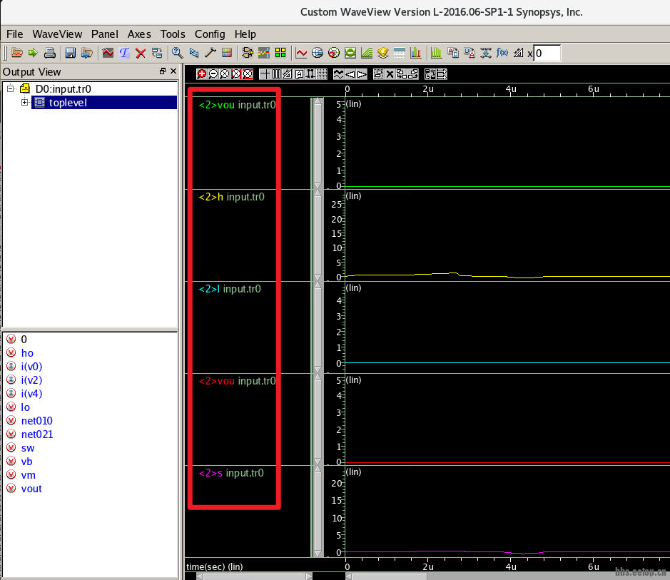670x580 pixels.
Task: Click the floppy disk save icon
Action: pyautogui.click(x=70, y=53)
